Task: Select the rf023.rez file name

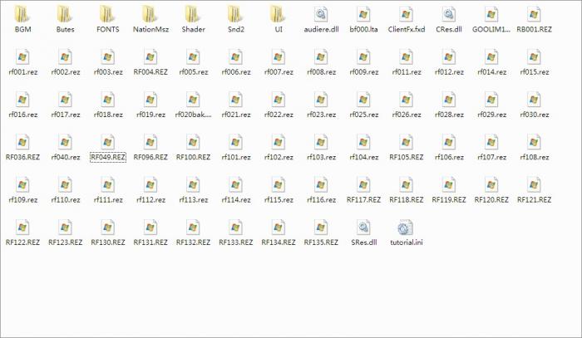Action: click(x=321, y=115)
